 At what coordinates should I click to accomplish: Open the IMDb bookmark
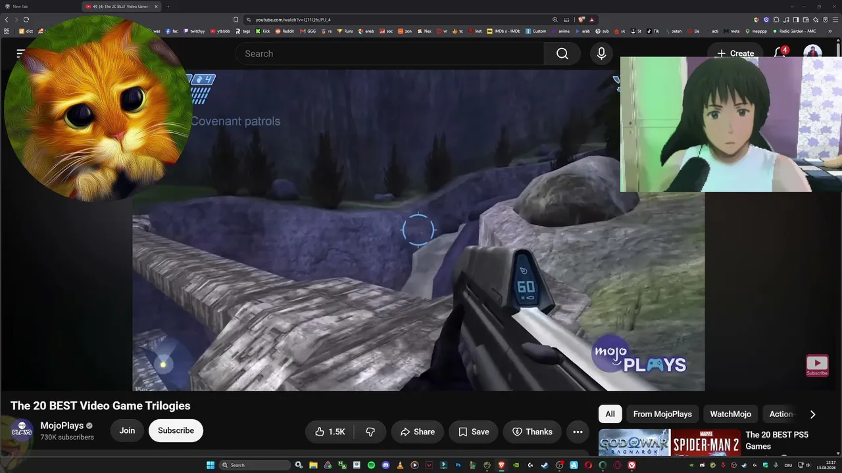(x=504, y=31)
